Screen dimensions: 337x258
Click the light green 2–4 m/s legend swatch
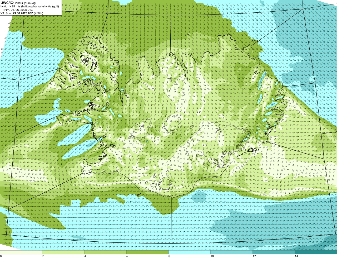coord(63,252)
